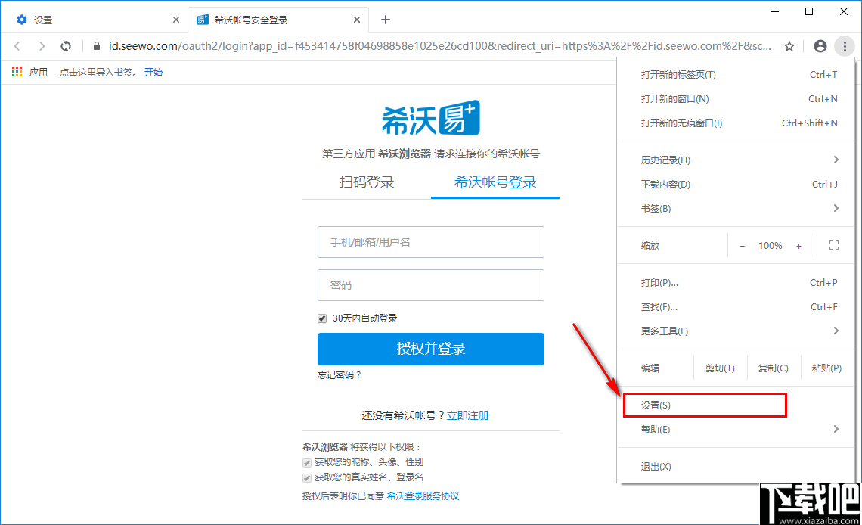Screen dimensions: 862x525
Task: Click 复制(C) in edit row
Action: click(773, 368)
